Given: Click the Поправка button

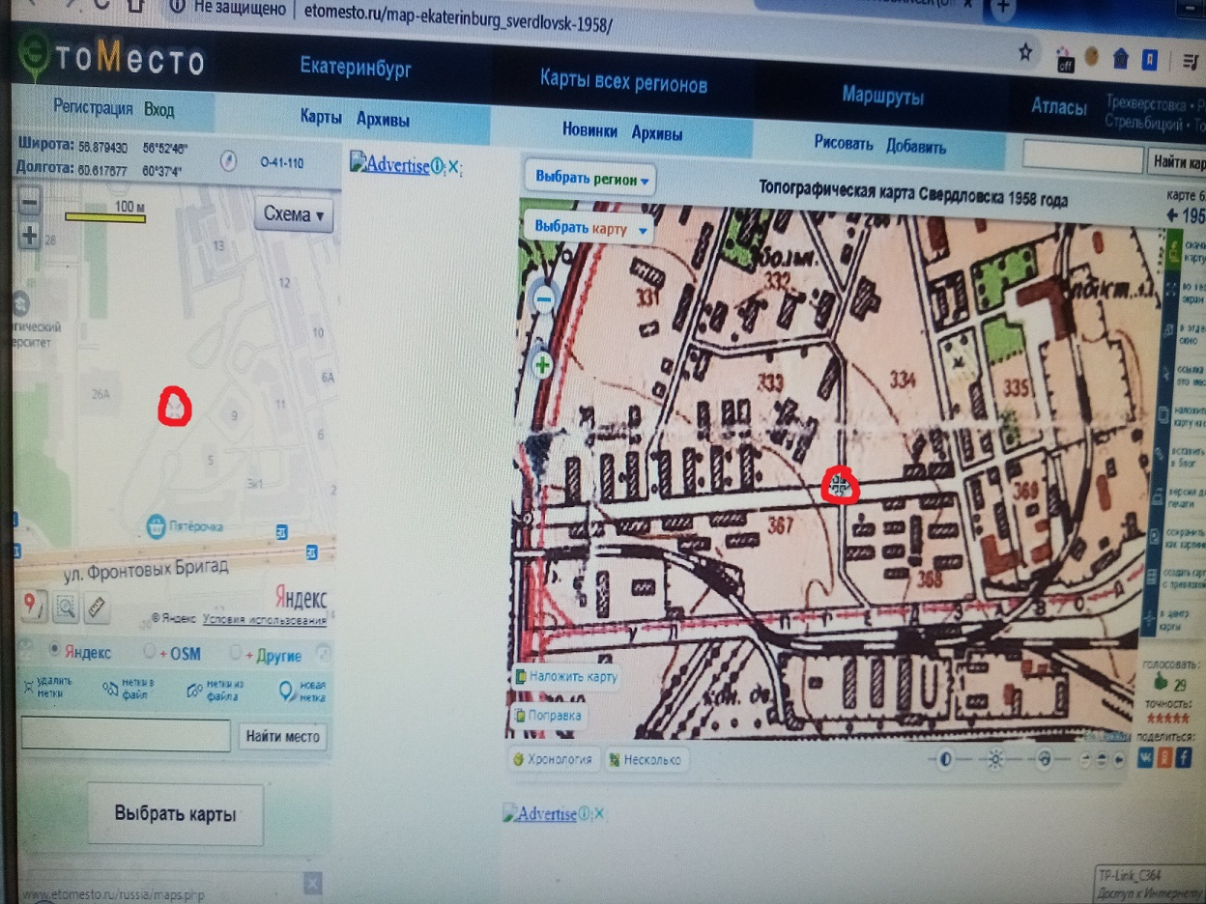Looking at the screenshot, I should click(x=549, y=716).
